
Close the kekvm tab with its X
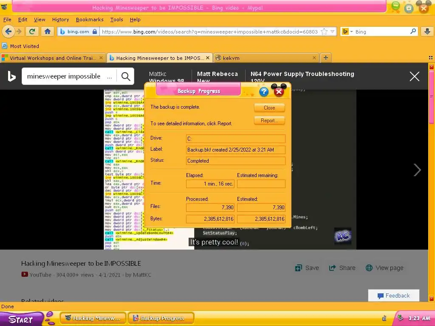pos(314,58)
